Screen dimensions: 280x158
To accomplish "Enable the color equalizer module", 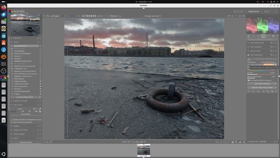I will tap(248, 47).
